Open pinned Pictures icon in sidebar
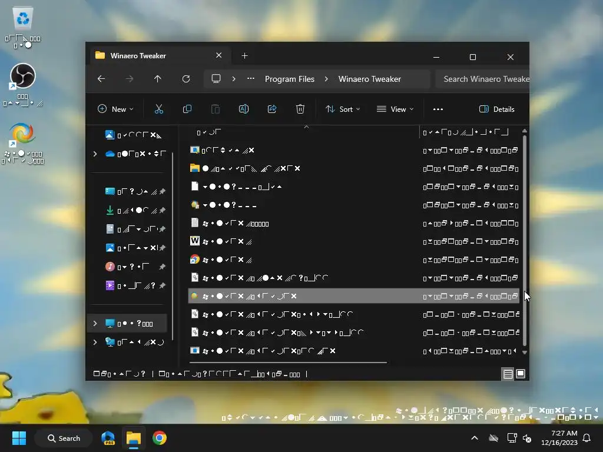This screenshot has height=452, width=603. 110,248
